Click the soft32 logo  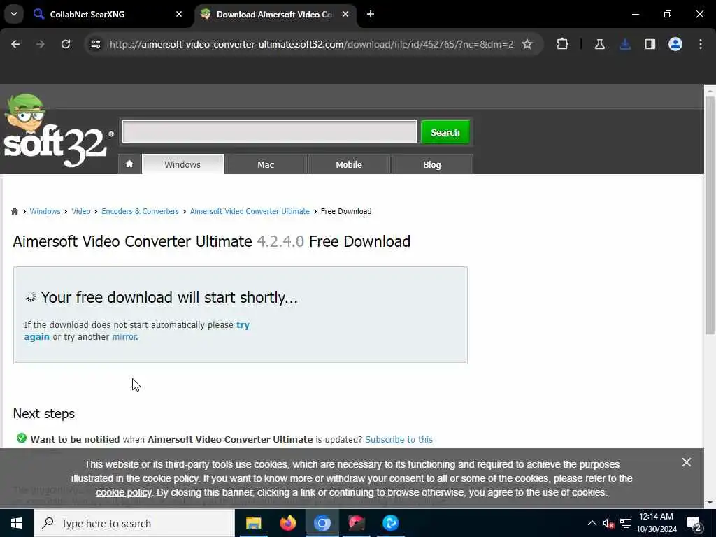coord(59,131)
